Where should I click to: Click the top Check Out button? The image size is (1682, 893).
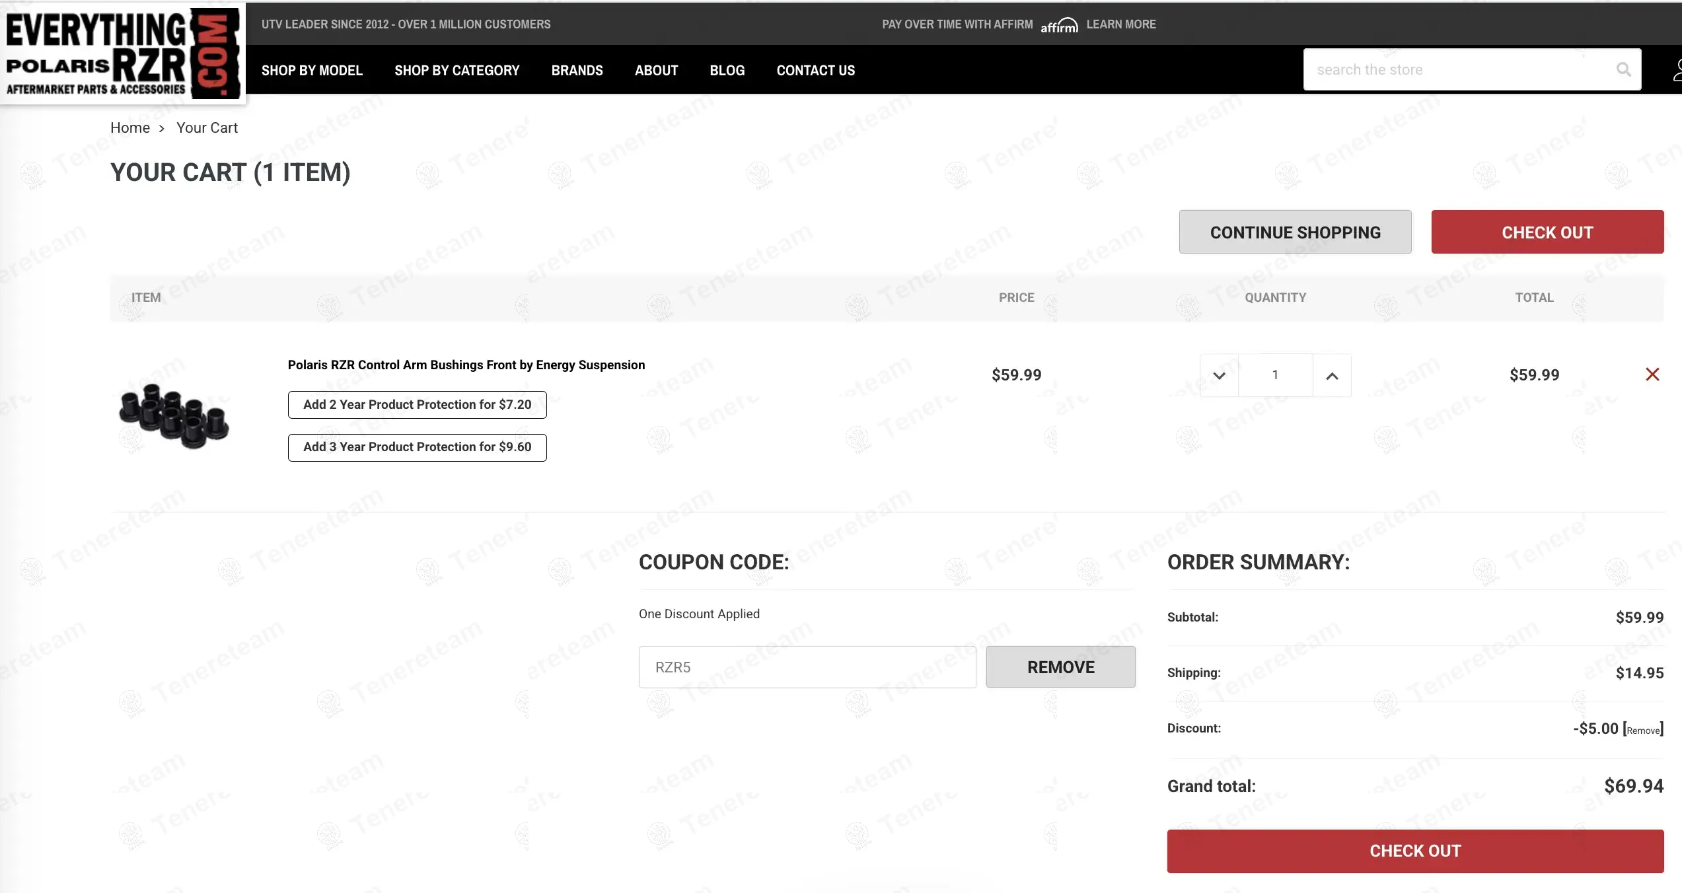[x=1547, y=232]
